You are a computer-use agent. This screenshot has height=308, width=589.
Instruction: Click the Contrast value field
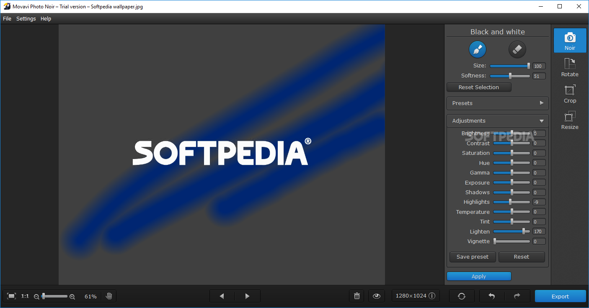539,143
